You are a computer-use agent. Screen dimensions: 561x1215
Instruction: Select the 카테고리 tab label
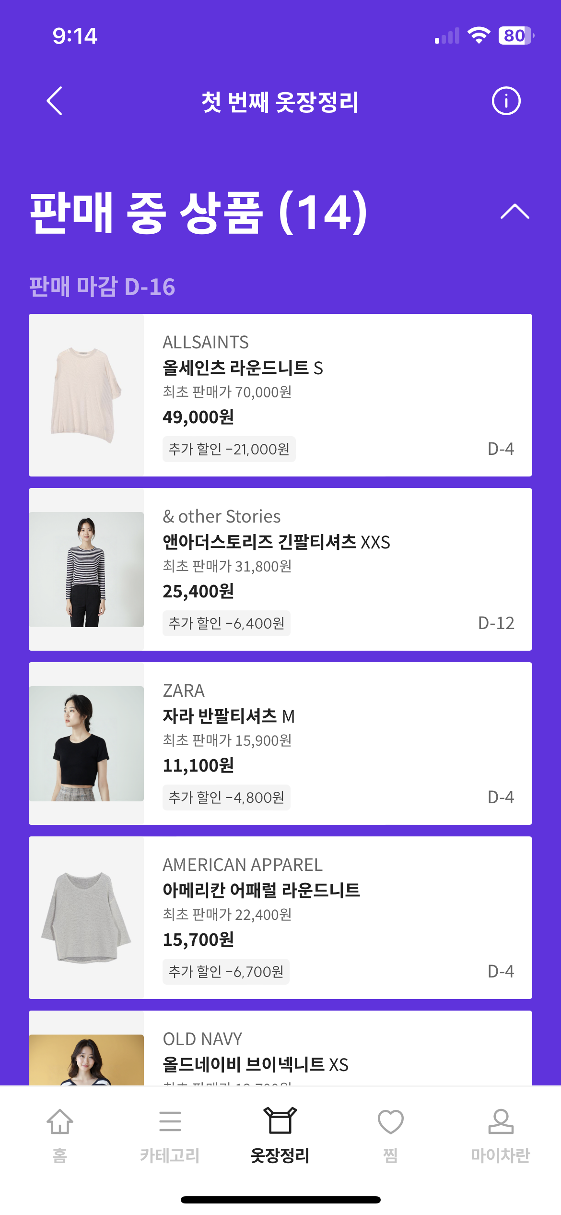tap(170, 1155)
